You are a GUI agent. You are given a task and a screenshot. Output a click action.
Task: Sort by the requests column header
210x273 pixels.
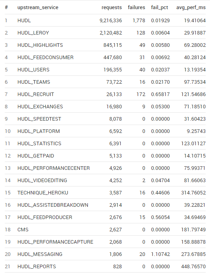click(x=112, y=8)
